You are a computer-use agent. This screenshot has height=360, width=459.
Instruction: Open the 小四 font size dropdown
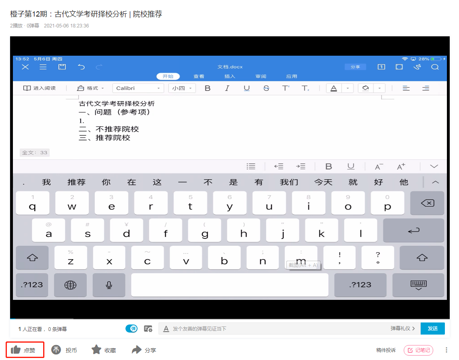pyautogui.click(x=182, y=88)
